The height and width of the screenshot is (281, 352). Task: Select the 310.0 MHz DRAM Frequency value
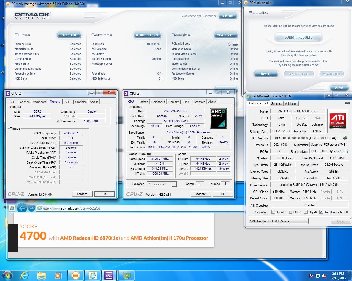click(71, 133)
